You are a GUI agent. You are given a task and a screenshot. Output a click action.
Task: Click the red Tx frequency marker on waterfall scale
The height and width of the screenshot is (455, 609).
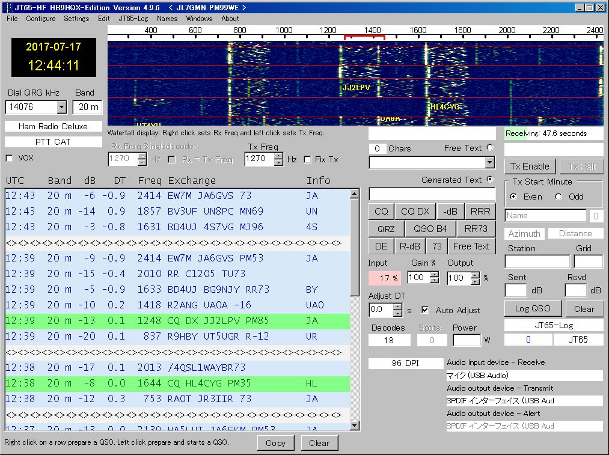(x=364, y=37)
